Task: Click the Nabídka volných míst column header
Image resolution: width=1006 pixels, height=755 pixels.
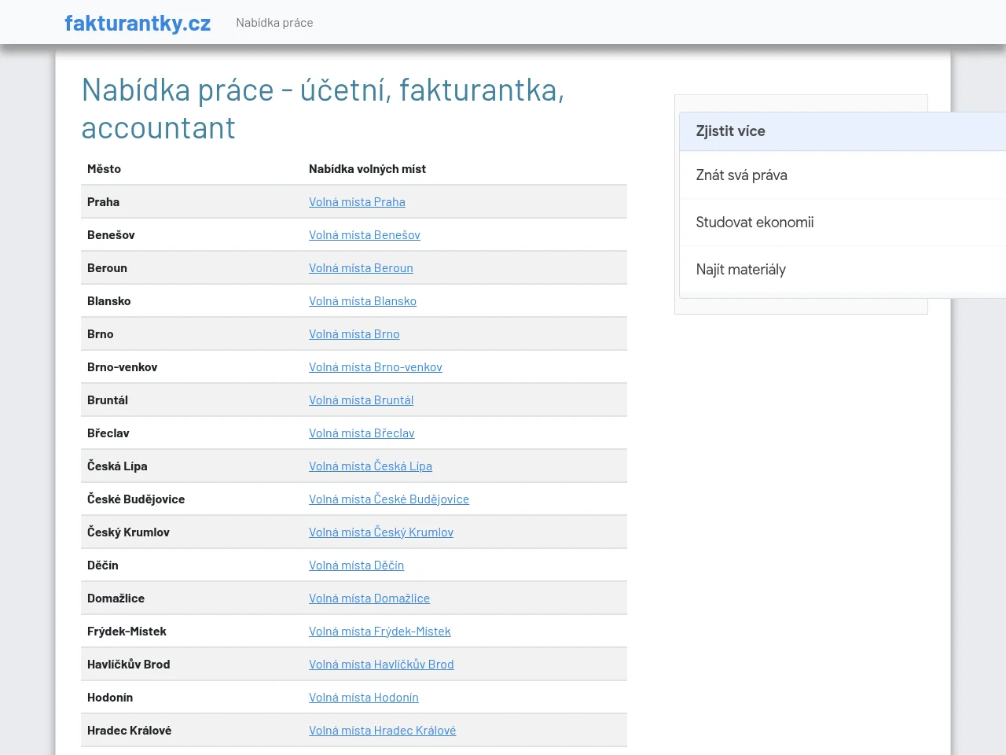Action: 464,169
